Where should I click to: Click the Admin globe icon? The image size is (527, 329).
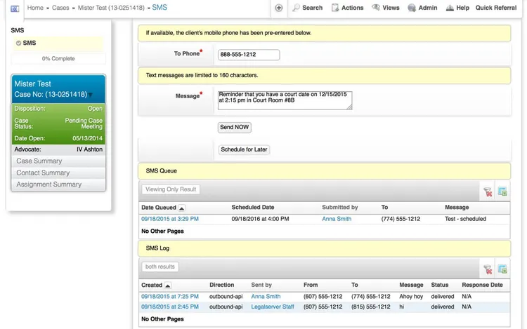click(x=412, y=8)
